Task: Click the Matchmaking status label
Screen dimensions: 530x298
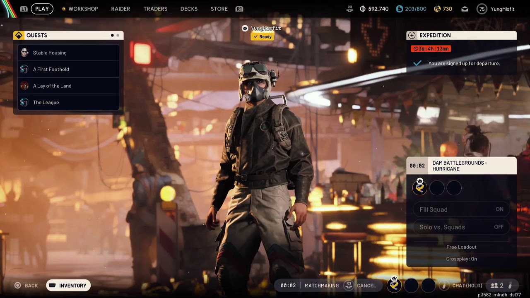Action: [322, 286]
